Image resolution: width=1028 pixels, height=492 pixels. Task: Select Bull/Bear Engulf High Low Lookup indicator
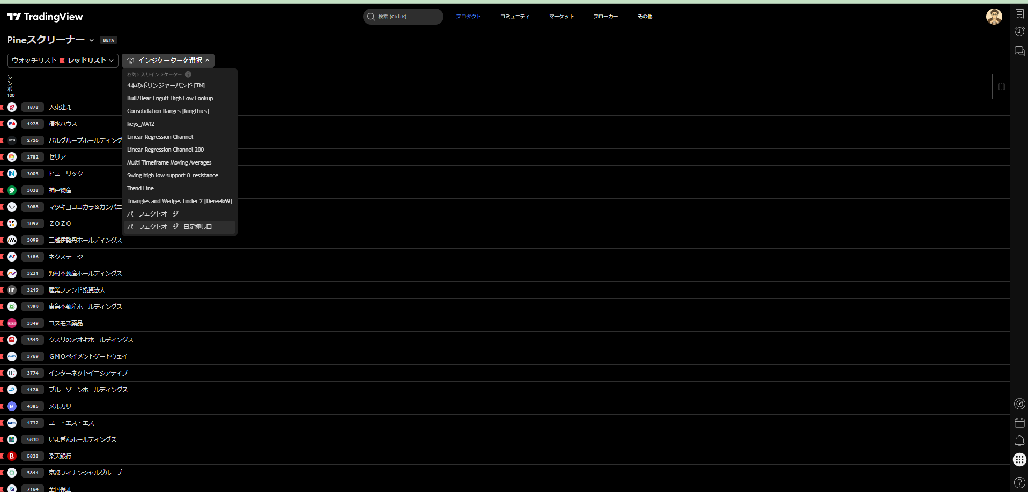[x=180, y=98]
